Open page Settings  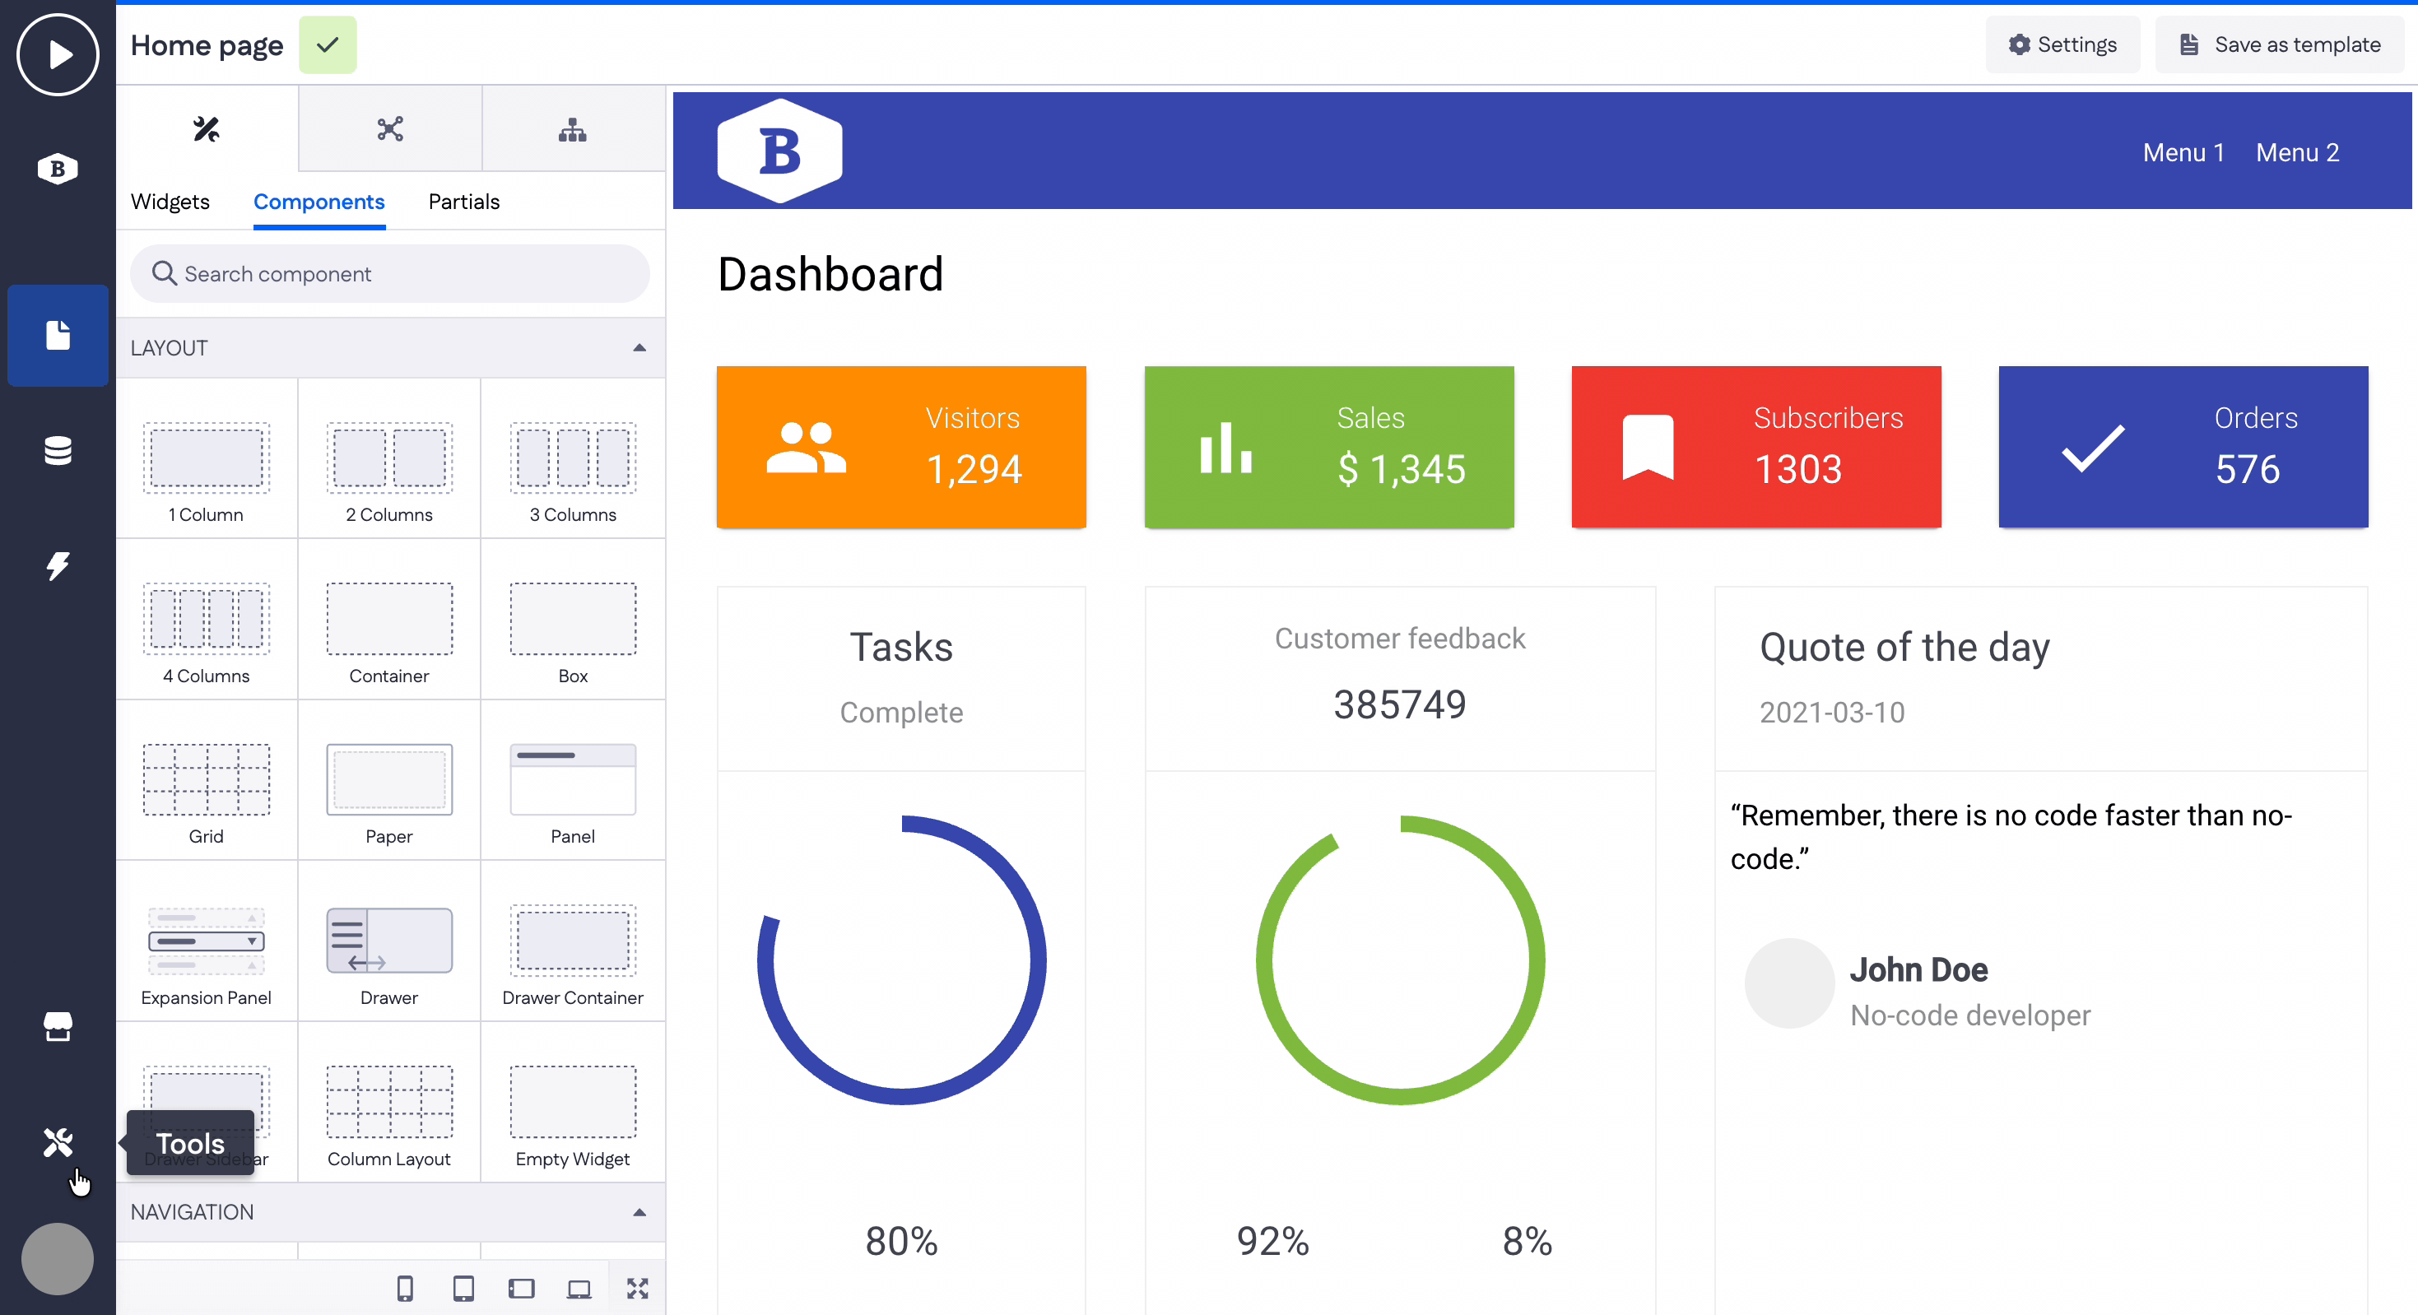tap(2062, 45)
